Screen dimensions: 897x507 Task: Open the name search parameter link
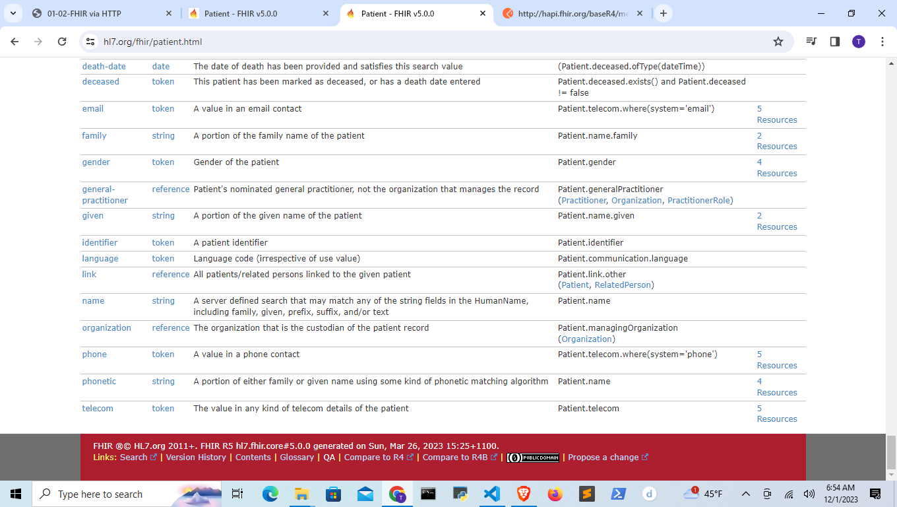point(93,300)
